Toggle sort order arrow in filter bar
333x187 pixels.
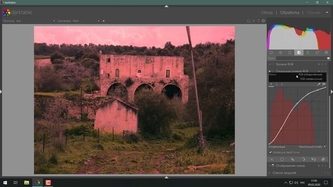104,21
